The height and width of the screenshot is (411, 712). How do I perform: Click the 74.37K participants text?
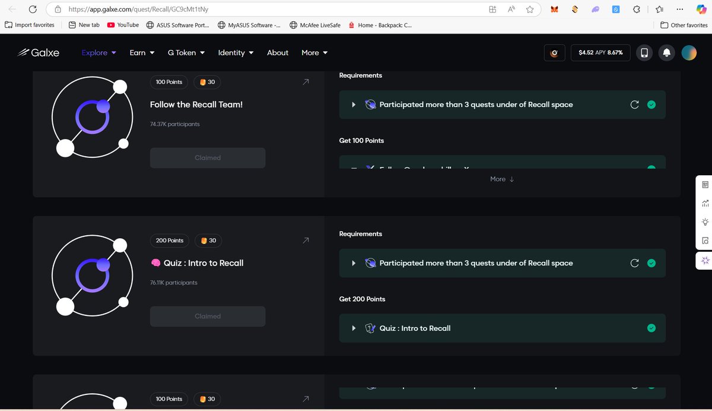pos(175,124)
